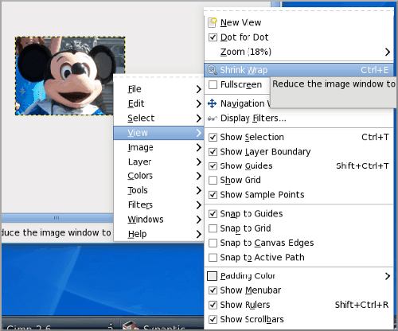Expand the Colors submenu arrow
Viewport: 398px width, 331px height.
click(x=199, y=176)
